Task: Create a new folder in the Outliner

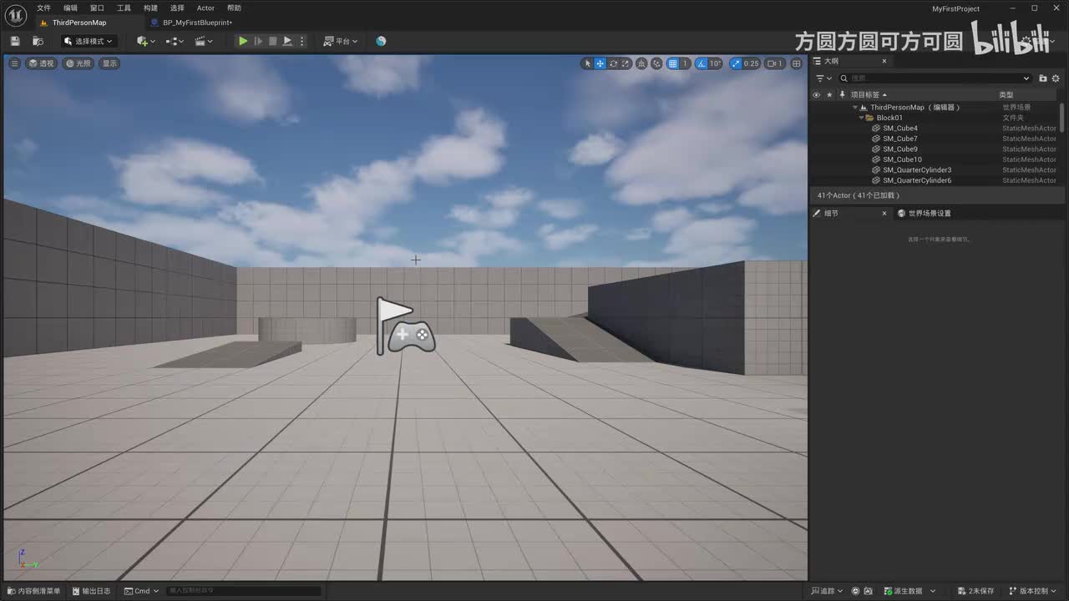Action: [1043, 78]
